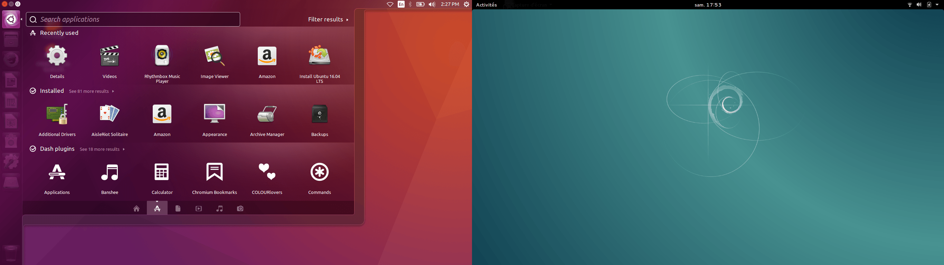Collapse the Recently used section header
The image size is (944, 265).
(x=54, y=33)
